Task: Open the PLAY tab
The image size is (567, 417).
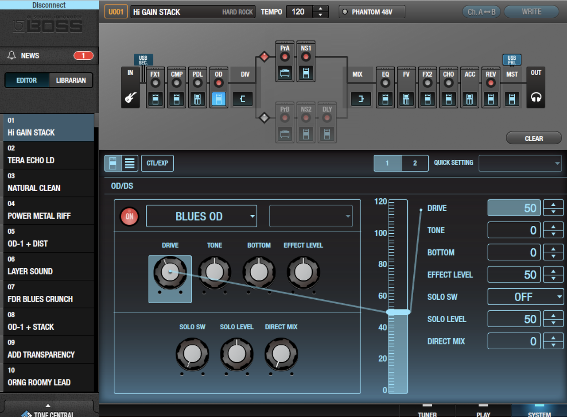Action: click(483, 411)
